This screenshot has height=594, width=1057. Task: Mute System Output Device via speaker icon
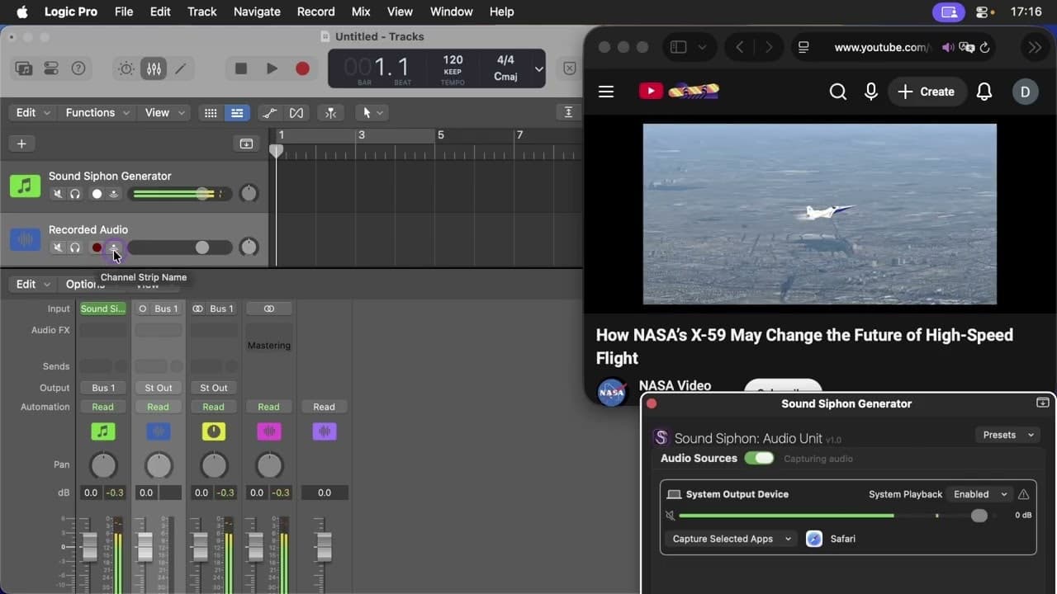[671, 516]
